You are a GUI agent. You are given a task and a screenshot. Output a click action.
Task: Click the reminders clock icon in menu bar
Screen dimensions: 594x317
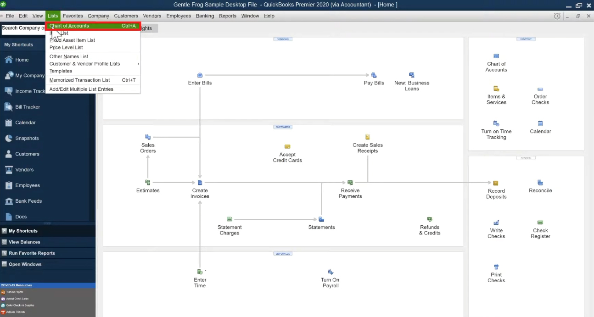point(557,16)
